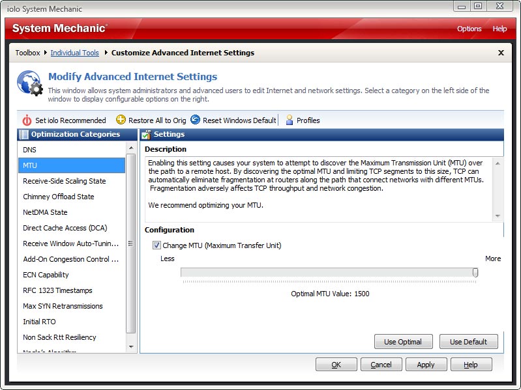Select Receive-Side Scaling State category
521x390 pixels.
coord(72,181)
